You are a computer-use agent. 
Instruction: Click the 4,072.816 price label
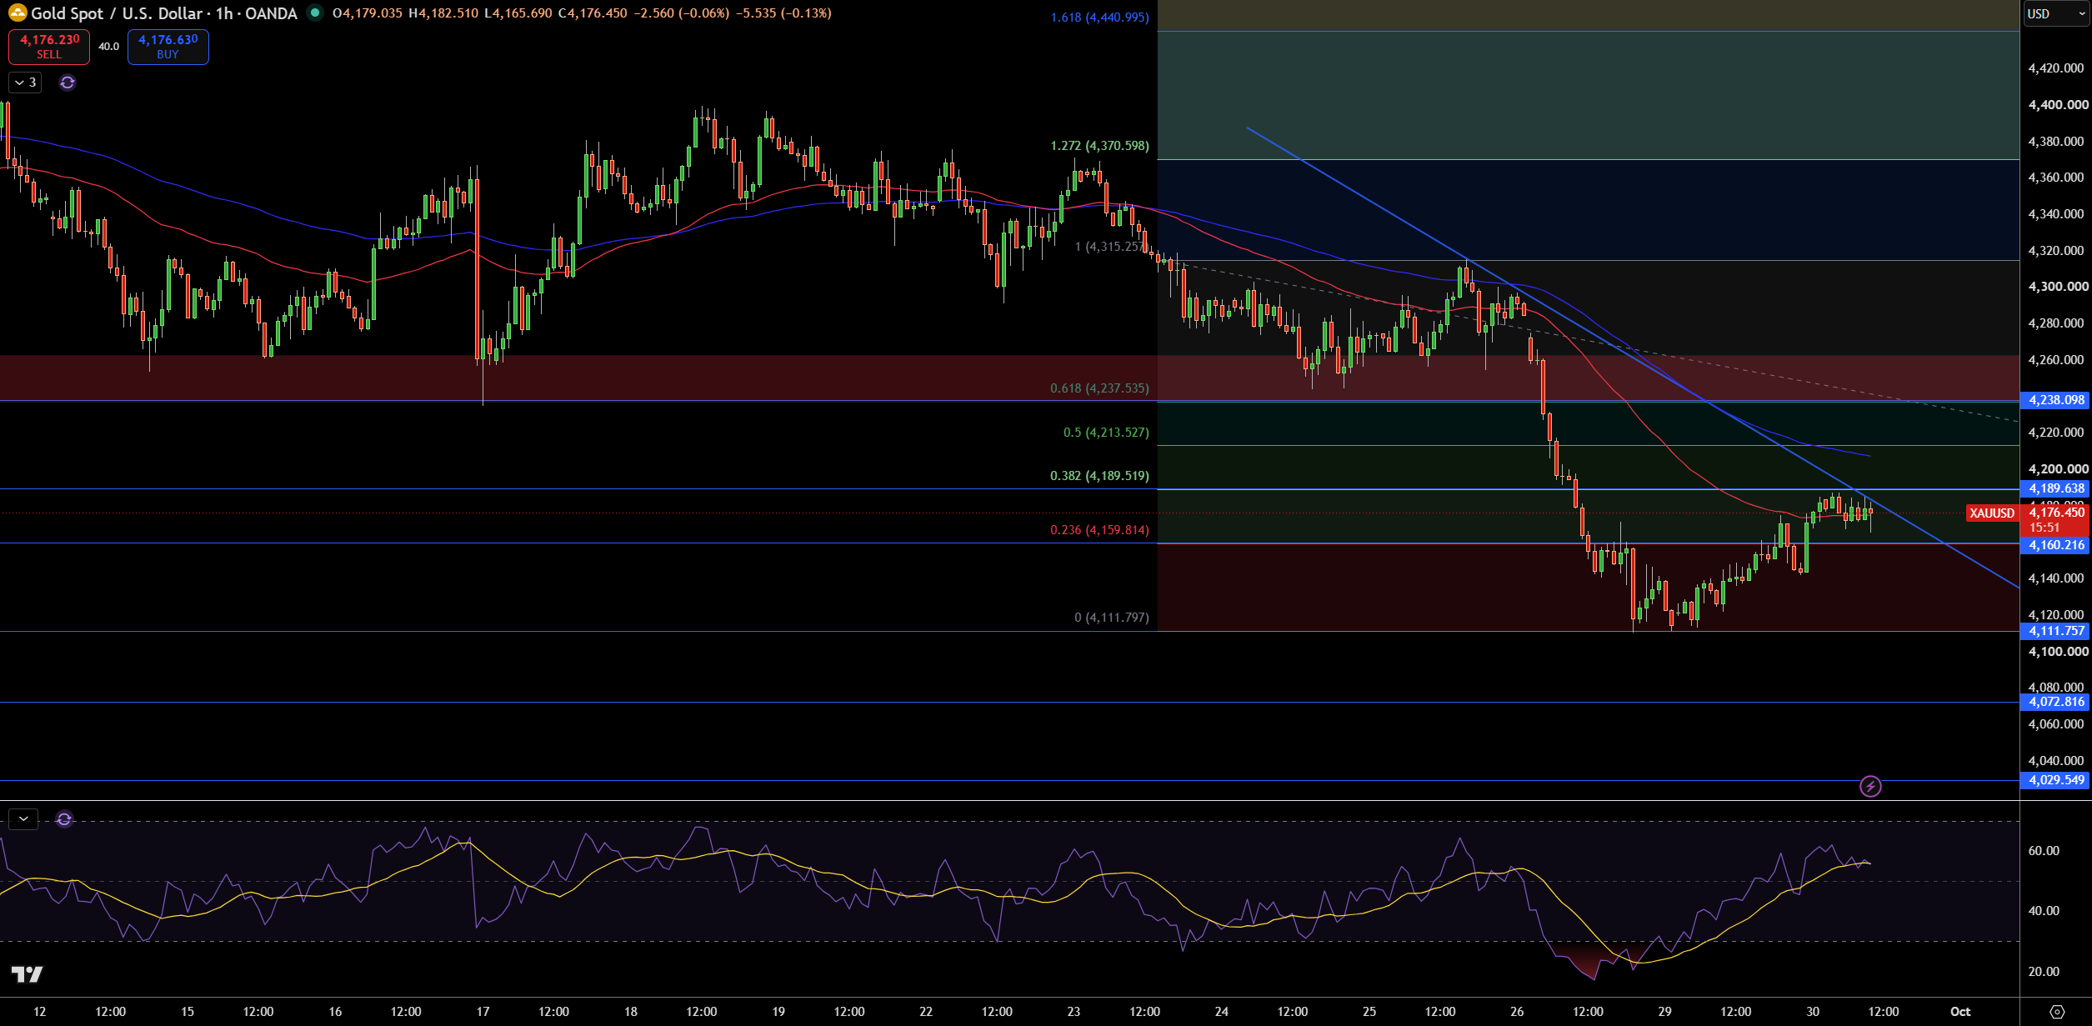coord(2055,702)
